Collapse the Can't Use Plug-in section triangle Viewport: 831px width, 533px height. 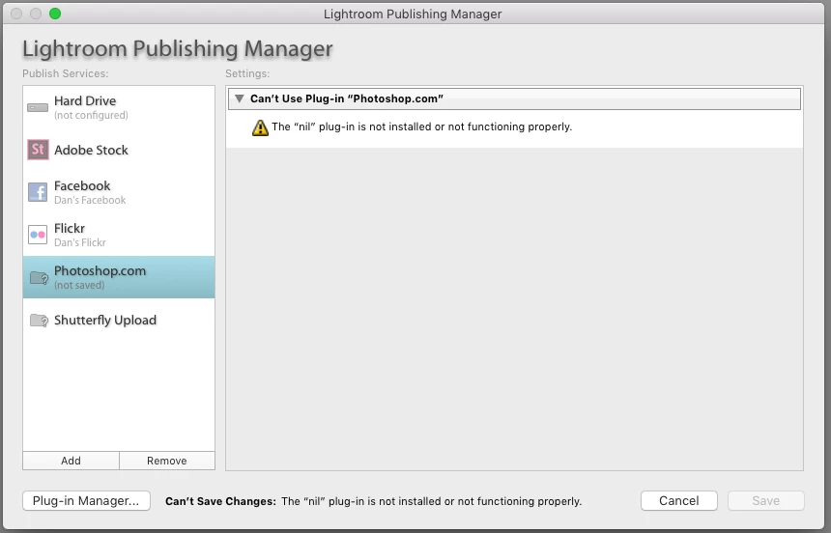coord(240,98)
